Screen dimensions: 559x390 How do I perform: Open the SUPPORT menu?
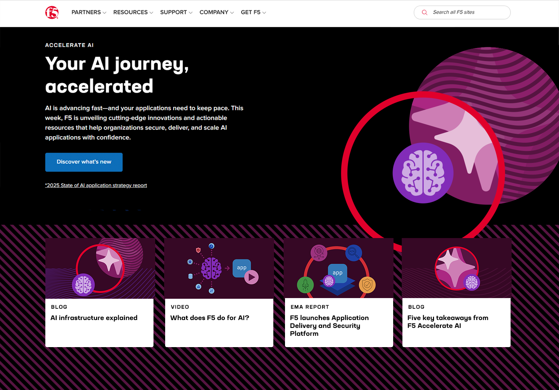[176, 12]
